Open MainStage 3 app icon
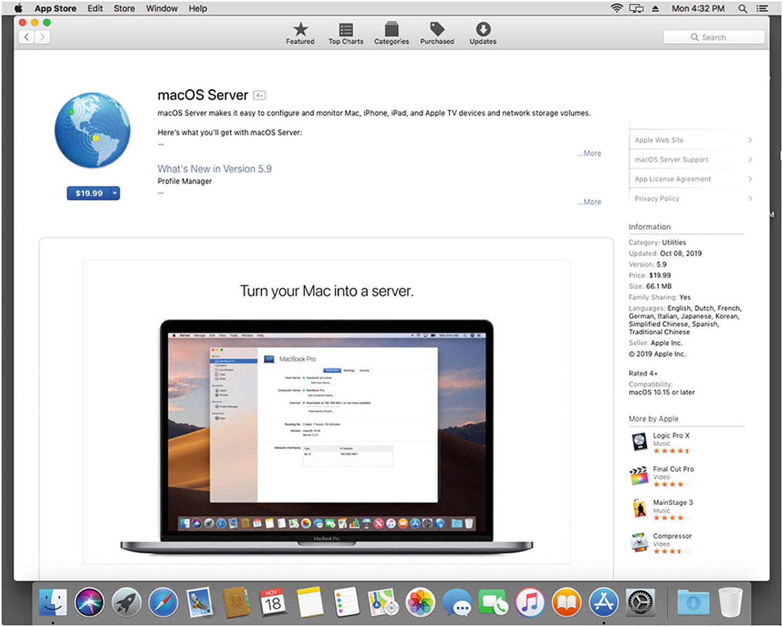This screenshot has height=627, width=783. click(640, 509)
